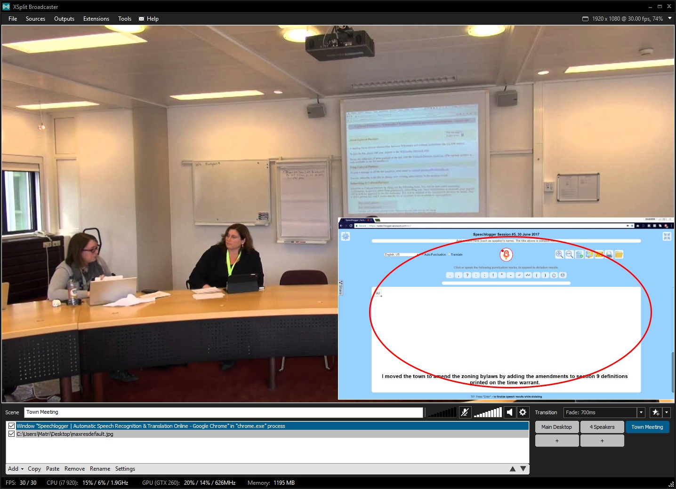This screenshot has height=489, width=676.
Task: Click Remove in sources toolbar
Action: (74, 469)
